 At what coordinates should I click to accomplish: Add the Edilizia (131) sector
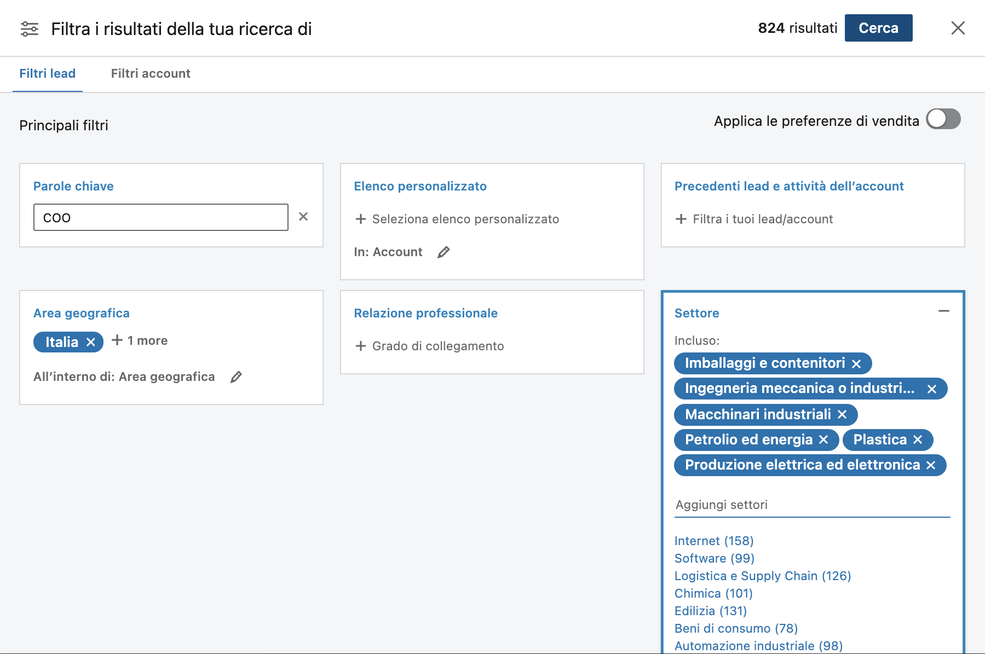pyautogui.click(x=711, y=611)
